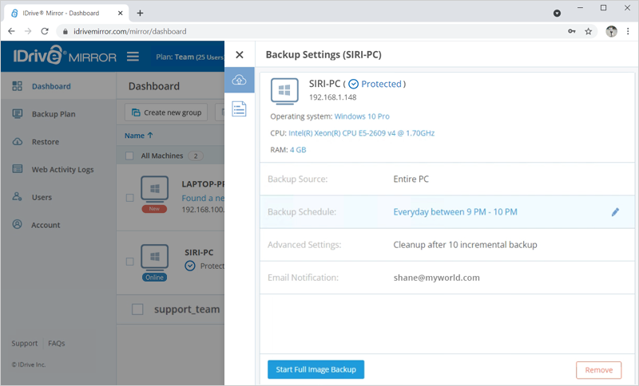
Task: Click the browser back arrow
Action: [11, 31]
